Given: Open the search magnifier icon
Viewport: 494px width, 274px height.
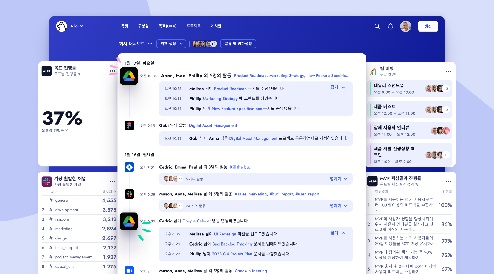Looking at the screenshot, I should tap(377, 26).
